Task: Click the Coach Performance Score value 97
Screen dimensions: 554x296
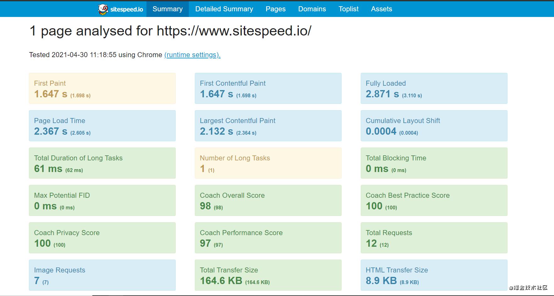Action: click(x=205, y=243)
